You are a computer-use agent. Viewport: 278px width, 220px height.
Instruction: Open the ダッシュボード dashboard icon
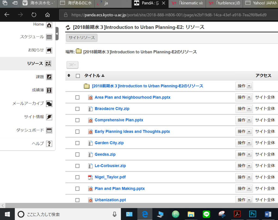(x=49, y=130)
